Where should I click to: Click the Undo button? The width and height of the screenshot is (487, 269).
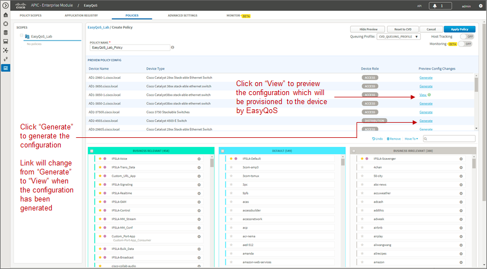click(x=377, y=139)
